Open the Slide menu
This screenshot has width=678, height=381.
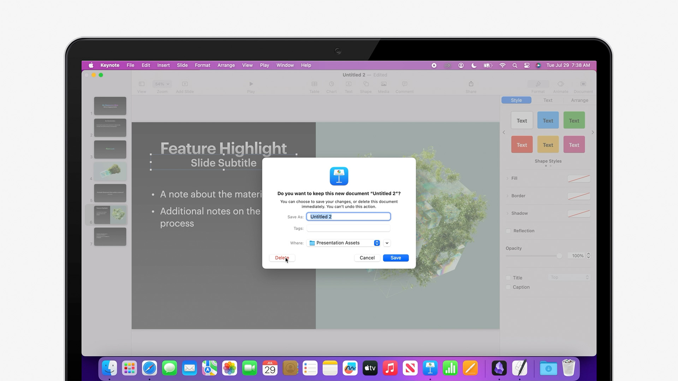click(182, 65)
